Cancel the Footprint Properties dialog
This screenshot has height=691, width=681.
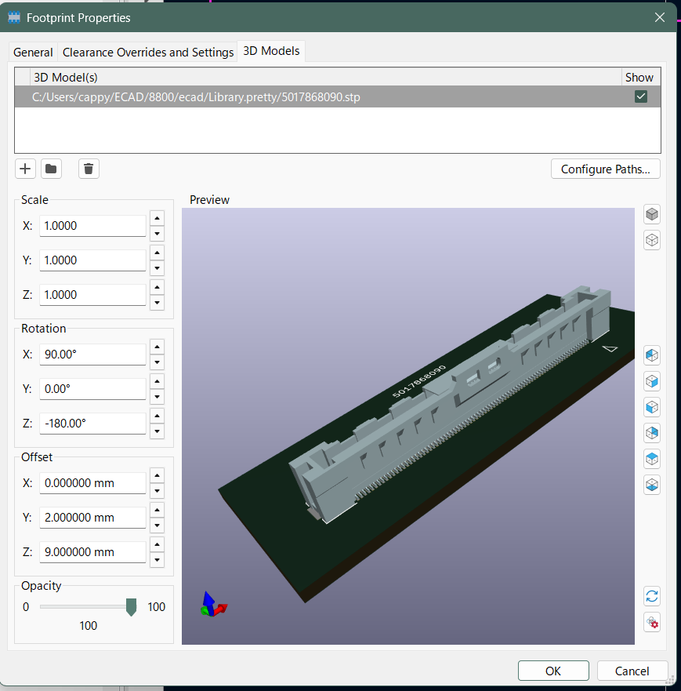pyautogui.click(x=632, y=671)
